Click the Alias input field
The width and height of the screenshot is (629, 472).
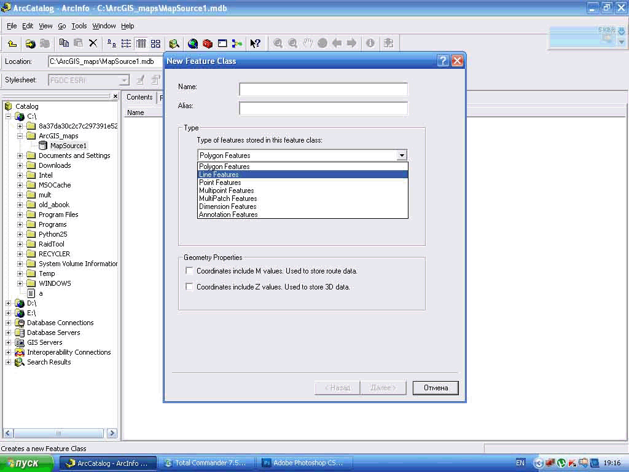click(x=323, y=108)
